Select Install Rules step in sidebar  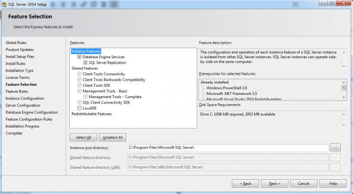16,64
